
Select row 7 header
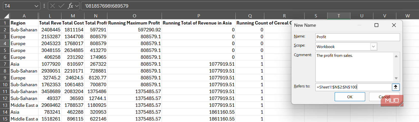pyautogui.click(x=5, y=64)
